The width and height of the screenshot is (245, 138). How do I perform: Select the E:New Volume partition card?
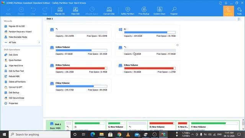[x=147, y=68]
